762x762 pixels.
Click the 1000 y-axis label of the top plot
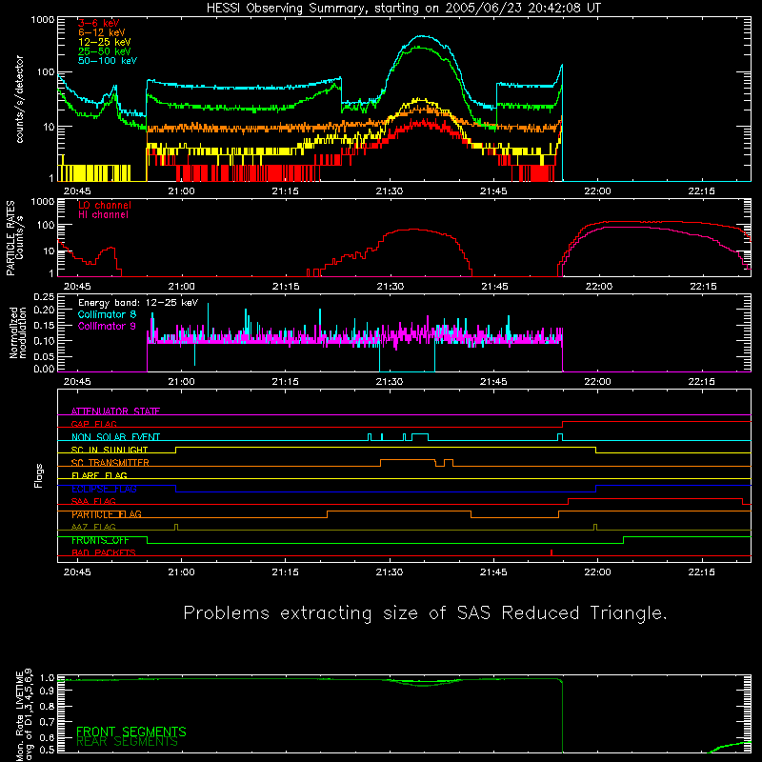click(x=43, y=20)
